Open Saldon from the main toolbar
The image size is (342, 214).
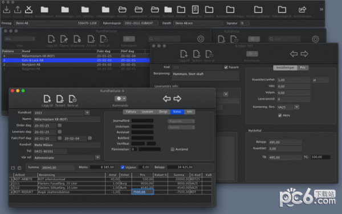[x=209, y=9]
